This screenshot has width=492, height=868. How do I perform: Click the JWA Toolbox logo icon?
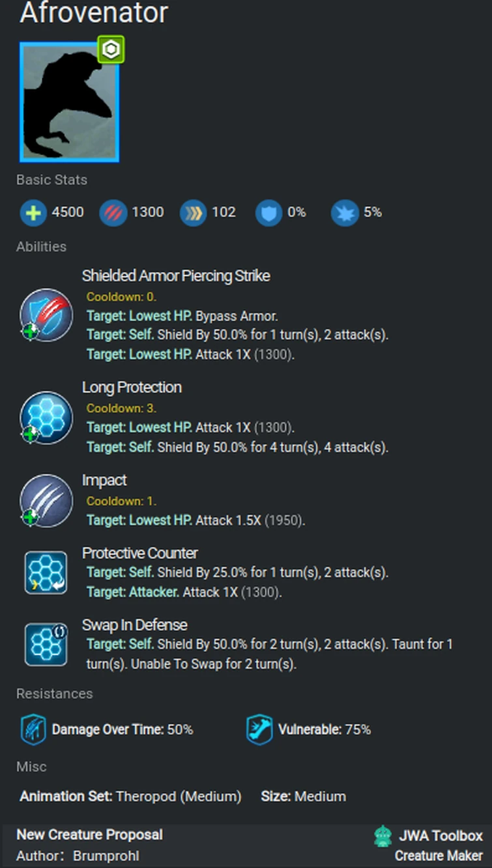(383, 836)
